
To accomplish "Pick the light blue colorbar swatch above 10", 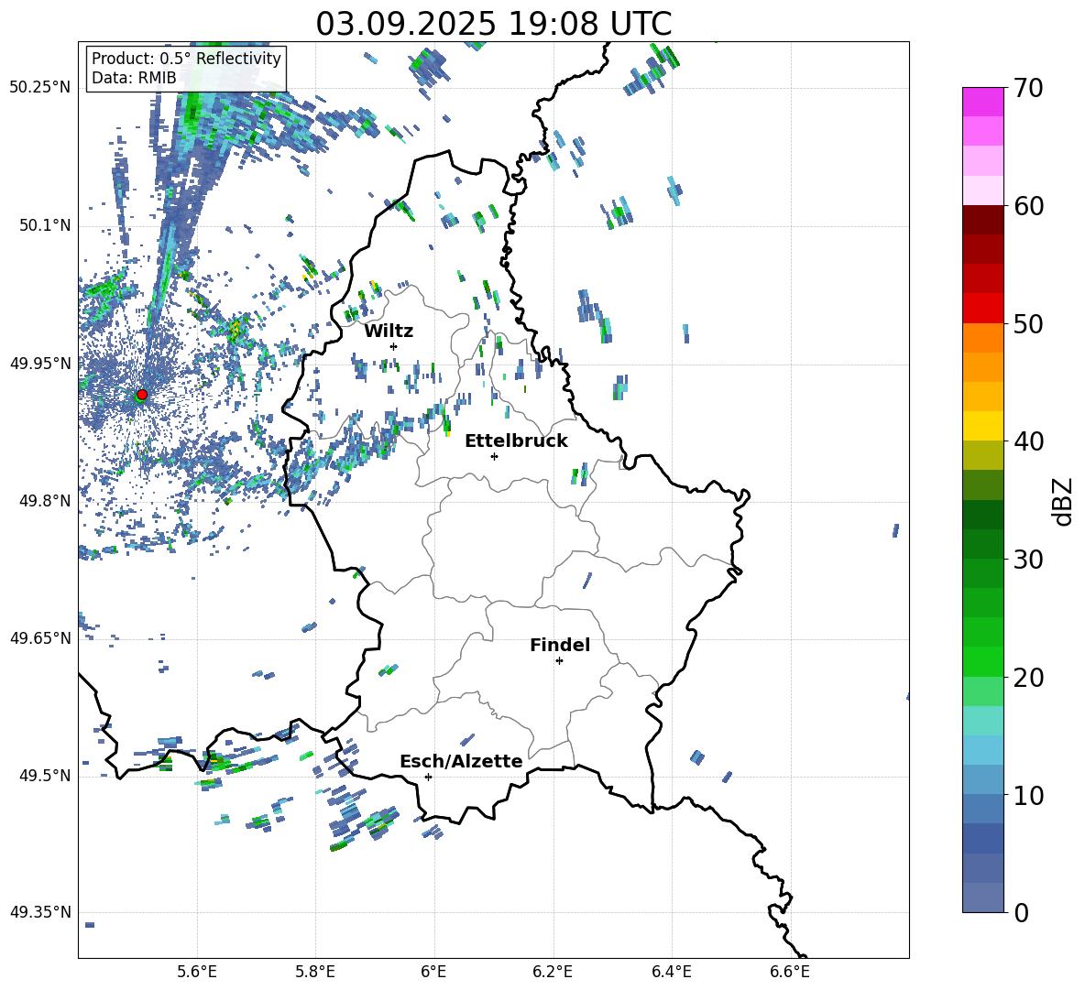I will click(983, 750).
